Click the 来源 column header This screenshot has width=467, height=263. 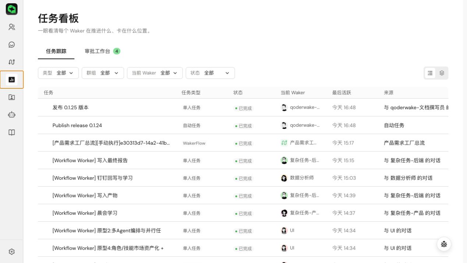click(x=389, y=93)
